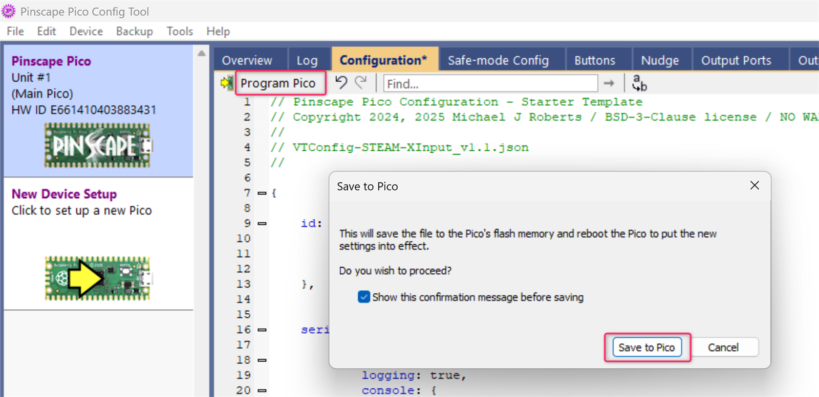Uncheck 'Show this confirmation message before saving'
Screen dimensions: 819x397
pyautogui.click(x=364, y=297)
